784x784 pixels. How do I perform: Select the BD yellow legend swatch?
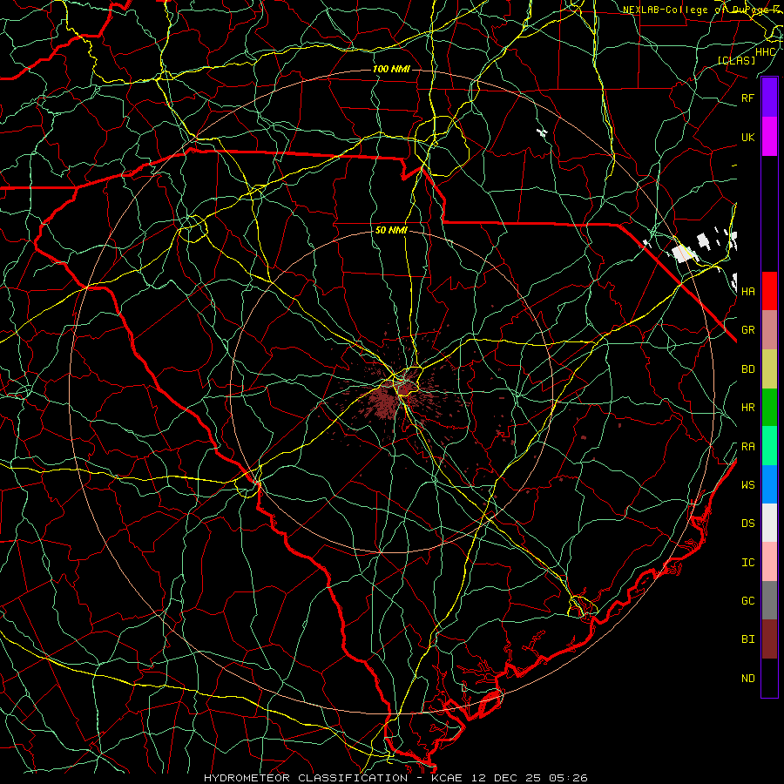[x=769, y=369]
